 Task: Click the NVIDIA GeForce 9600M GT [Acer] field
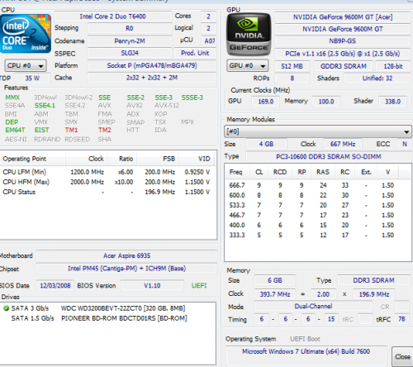tap(343, 17)
